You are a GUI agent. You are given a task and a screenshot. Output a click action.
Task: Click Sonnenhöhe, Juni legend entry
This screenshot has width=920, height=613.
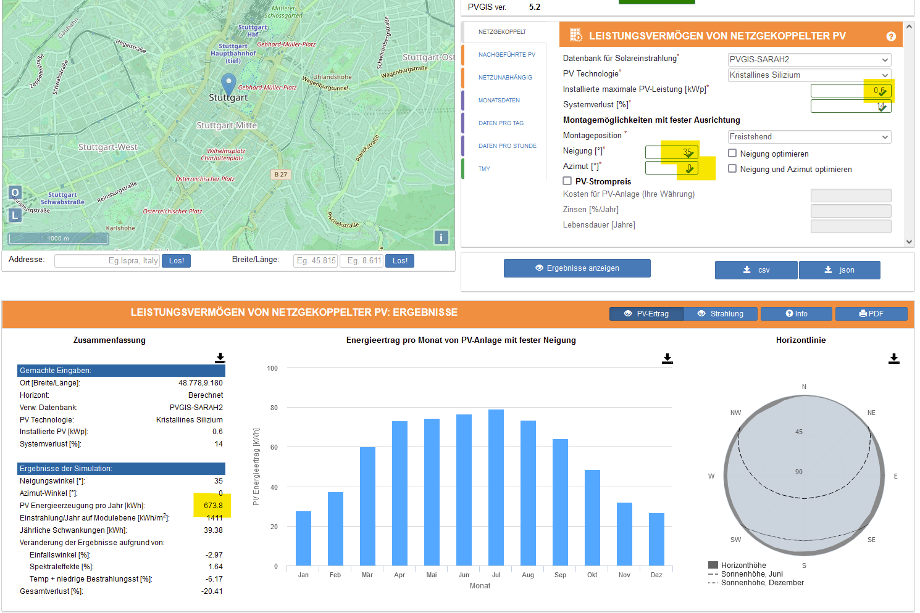click(745, 574)
